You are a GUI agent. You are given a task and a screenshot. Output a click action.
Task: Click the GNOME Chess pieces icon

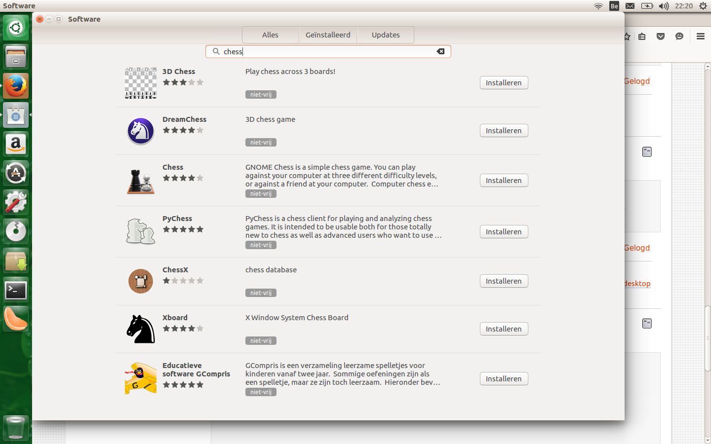[141, 181]
